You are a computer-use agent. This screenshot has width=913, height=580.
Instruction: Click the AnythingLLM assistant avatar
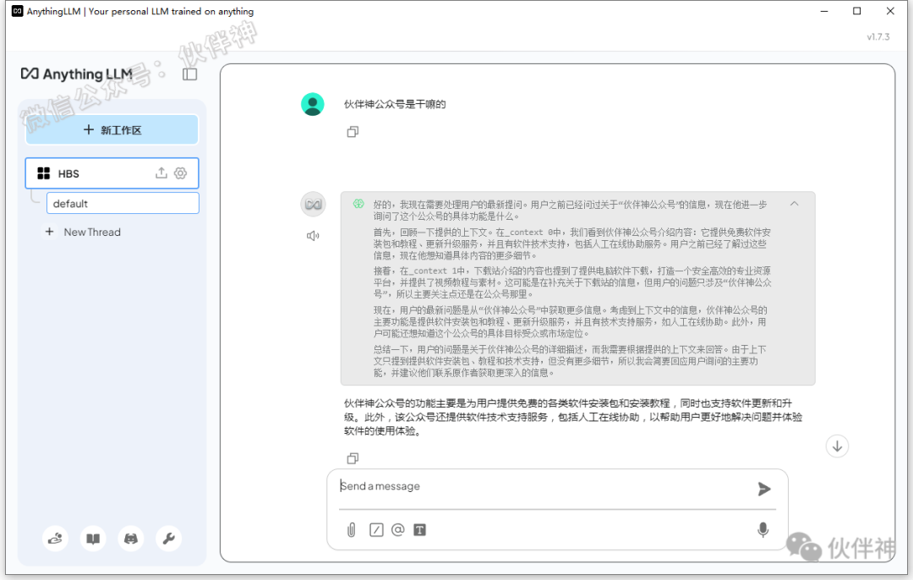pyautogui.click(x=313, y=205)
